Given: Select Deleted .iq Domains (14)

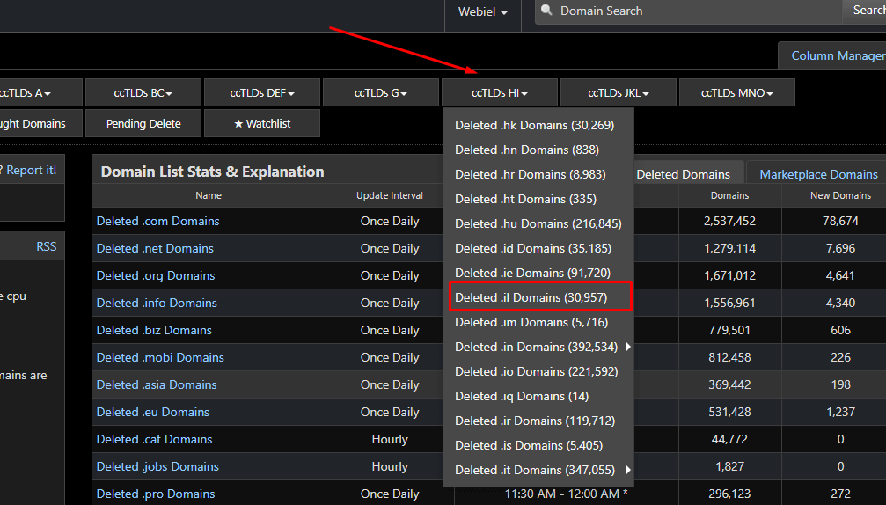Looking at the screenshot, I should click(x=538, y=396).
